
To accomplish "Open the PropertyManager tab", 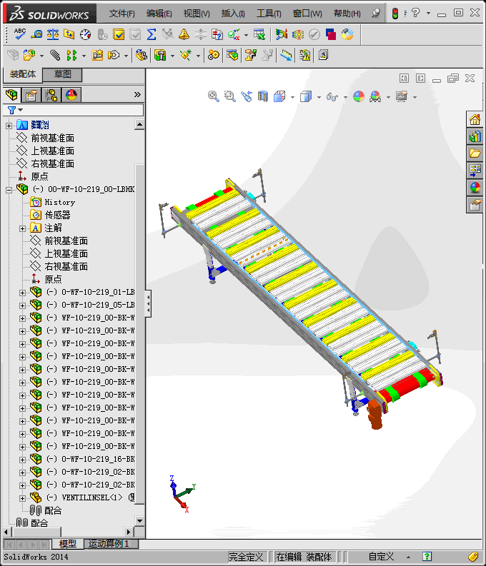I will click(x=31, y=95).
